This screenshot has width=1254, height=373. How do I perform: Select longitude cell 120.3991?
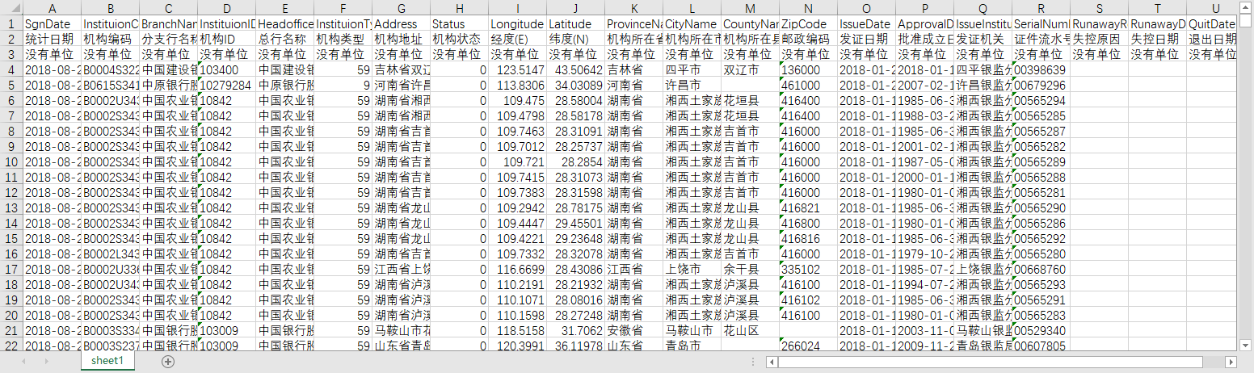pos(517,346)
